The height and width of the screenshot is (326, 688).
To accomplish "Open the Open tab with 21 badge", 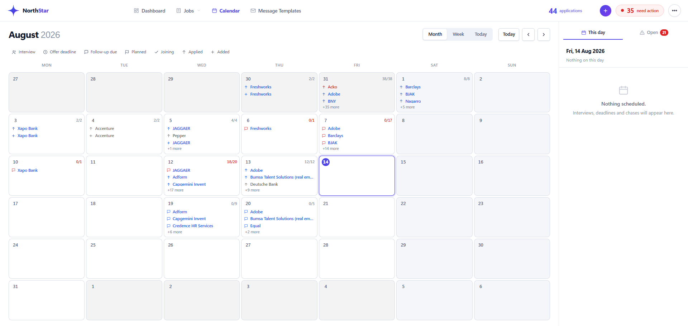I will [x=654, y=33].
